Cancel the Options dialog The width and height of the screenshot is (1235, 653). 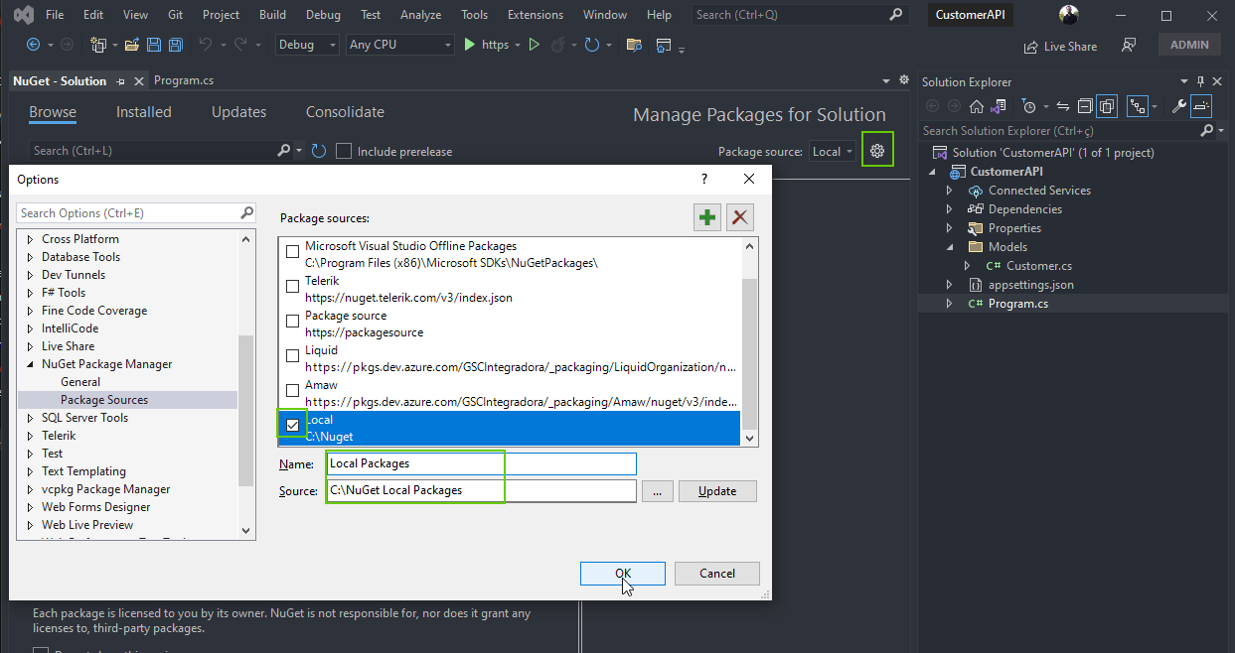click(717, 573)
